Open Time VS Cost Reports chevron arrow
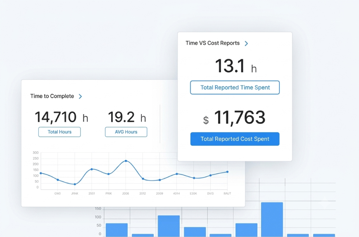 coord(246,43)
